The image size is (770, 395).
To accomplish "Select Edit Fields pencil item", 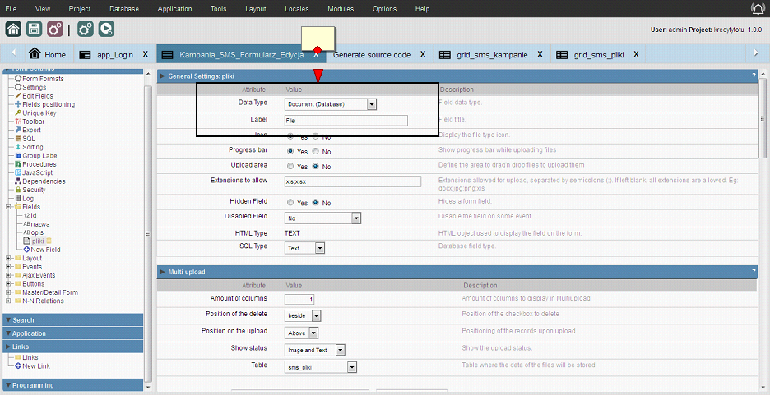I will tap(37, 96).
